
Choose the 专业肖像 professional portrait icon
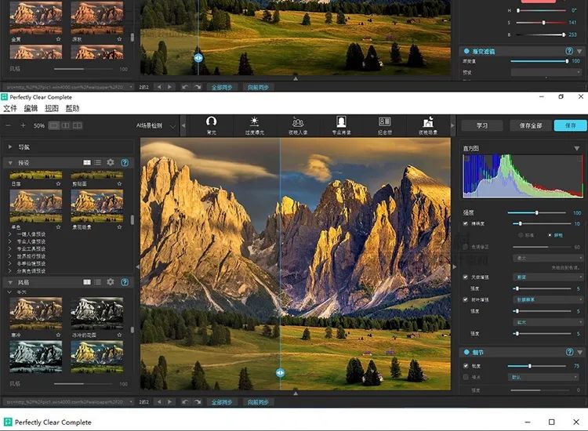(x=341, y=121)
